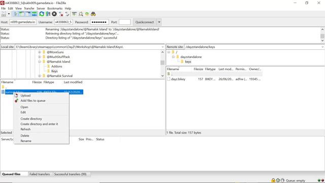Viewport: 325px width, 183px height.
Task: Open the Transfer menu
Action: pos(29,8)
